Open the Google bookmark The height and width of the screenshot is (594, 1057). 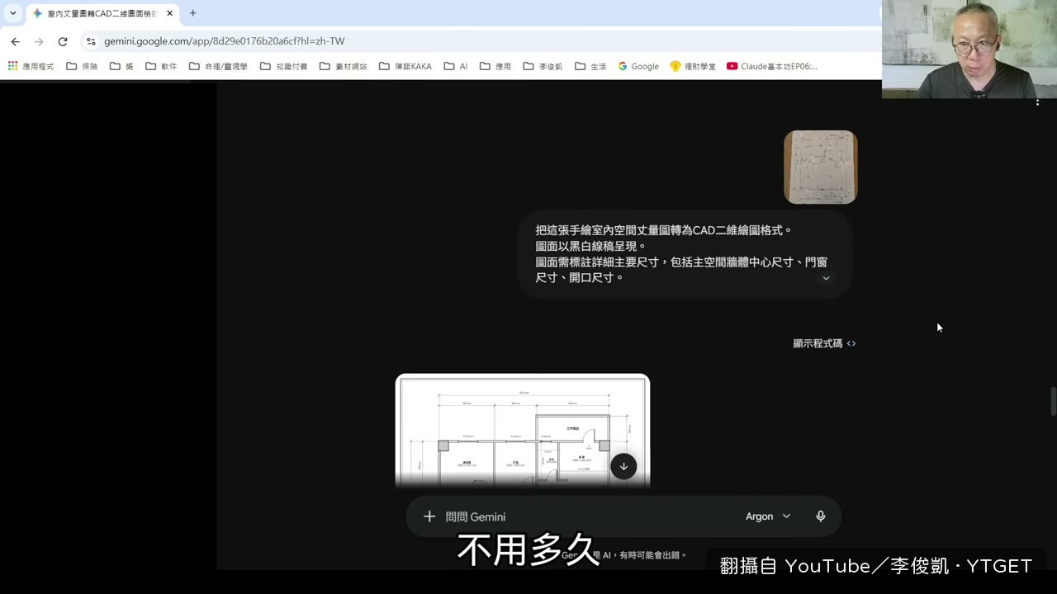click(638, 66)
